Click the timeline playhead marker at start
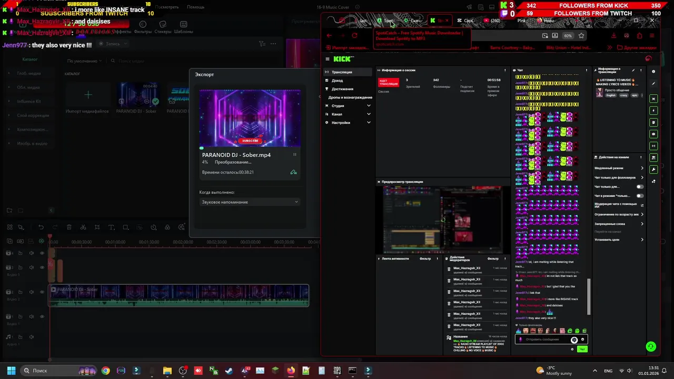The height and width of the screenshot is (379, 674). [50, 237]
